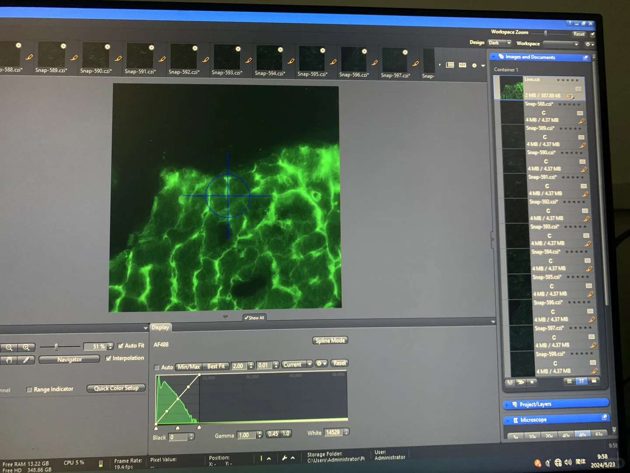Switch document list to large row view
Image resolution: width=630 pixels, height=473 pixels.
pyautogui.click(x=569, y=381)
